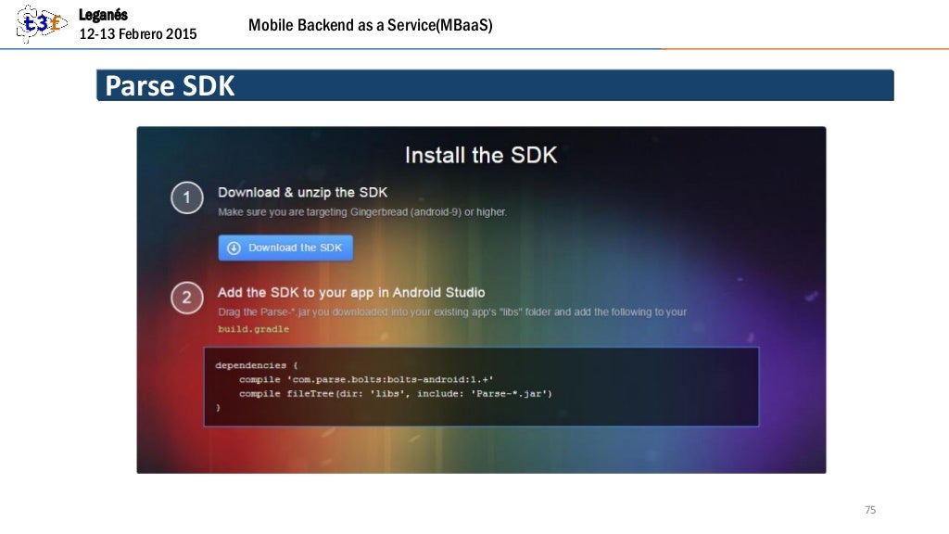Click the '12-13 Febrero 2015' date text
This screenshot has height=534, width=949.
(138, 34)
